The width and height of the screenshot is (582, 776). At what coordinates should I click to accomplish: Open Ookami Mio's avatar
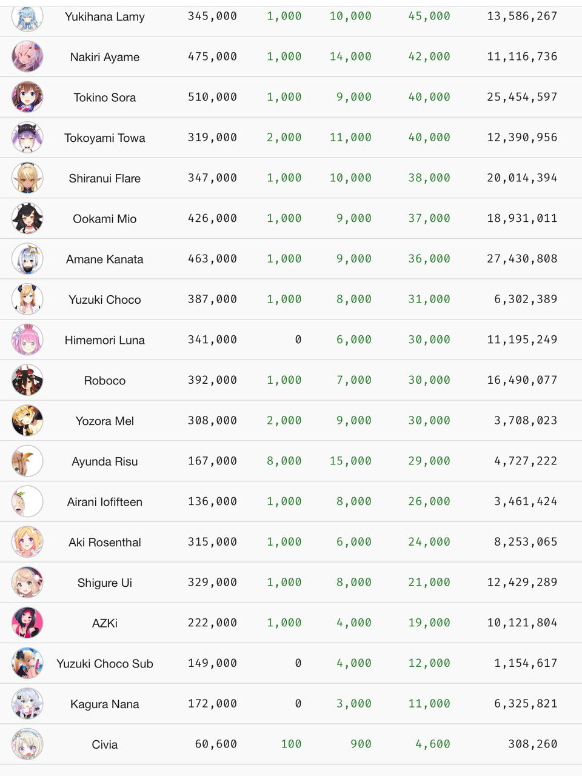click(x=27, y=218)
